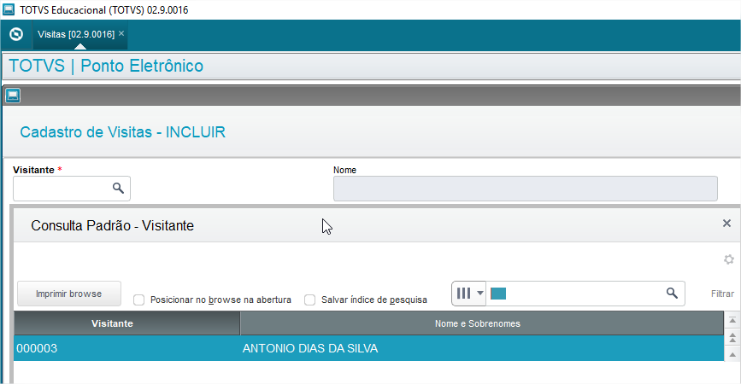Click the Imprimir browse button

69,294
